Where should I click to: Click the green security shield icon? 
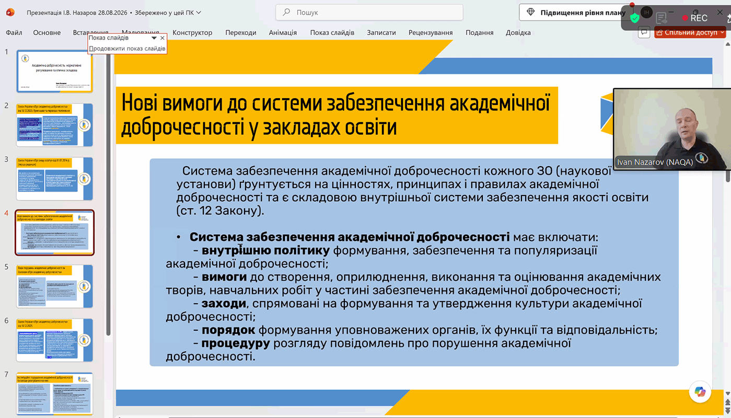(x=635, y=18)
